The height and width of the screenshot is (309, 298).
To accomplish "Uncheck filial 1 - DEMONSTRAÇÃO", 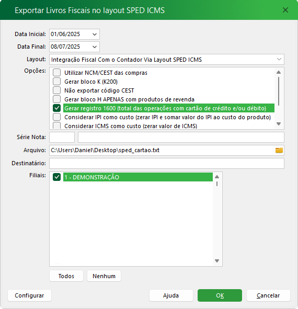I will [56, 177].
